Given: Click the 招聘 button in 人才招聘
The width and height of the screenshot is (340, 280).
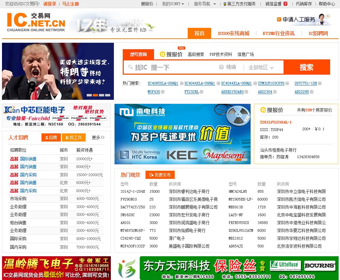Looking at the screenshot, I should 51,137.
